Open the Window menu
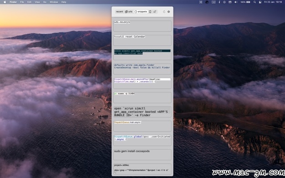Image resolution: width=285 pixels, height=178 pixels. (54, 2)
